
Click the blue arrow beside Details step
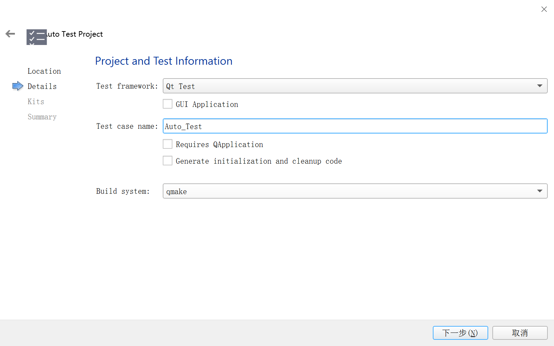click(18, 86)
